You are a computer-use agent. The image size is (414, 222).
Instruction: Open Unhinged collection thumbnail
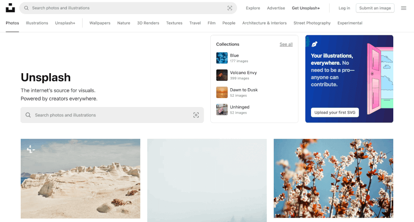tap(222, 109)
